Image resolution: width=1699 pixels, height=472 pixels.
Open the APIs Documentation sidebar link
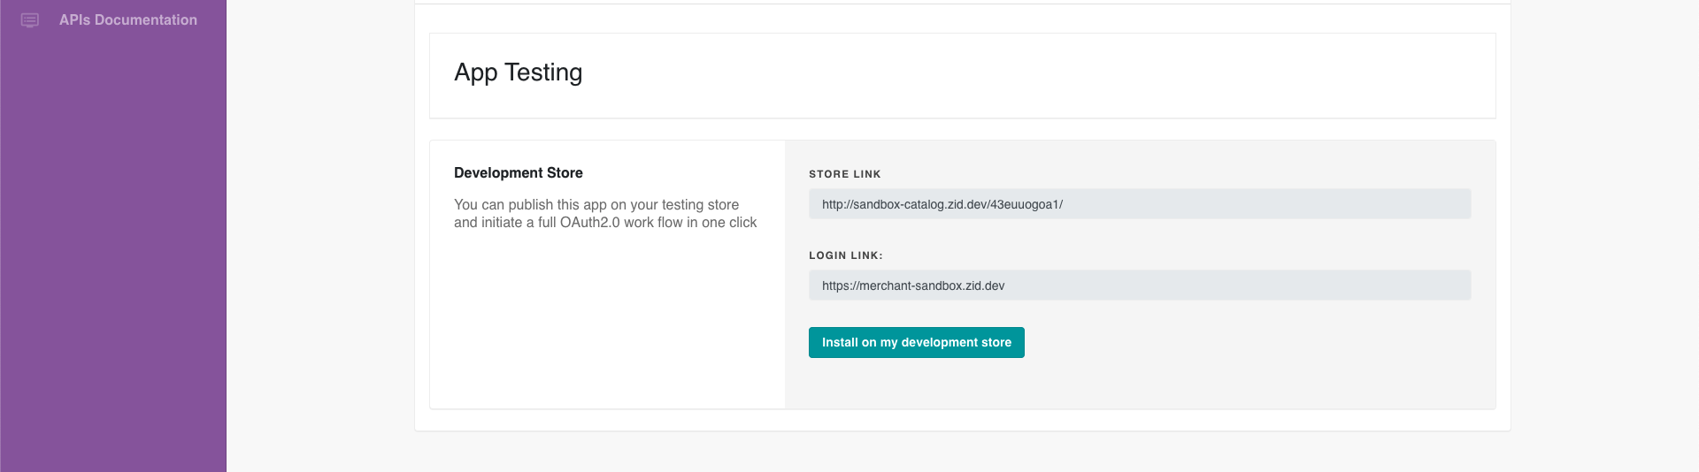tap(128, 19)
